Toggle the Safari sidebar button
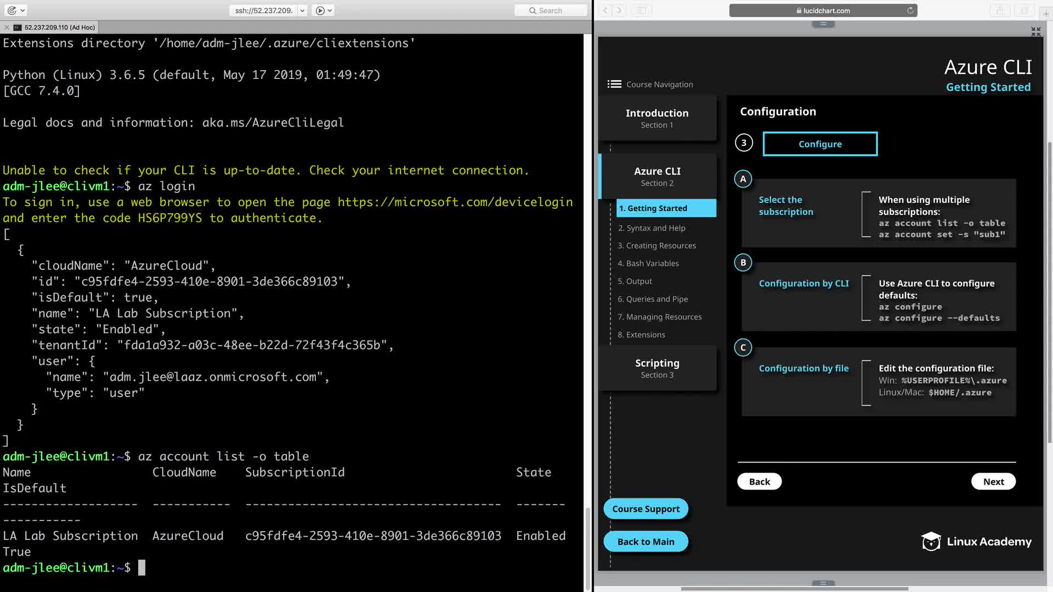Screen dimensions: 1053x592 (x=641, y=10)
